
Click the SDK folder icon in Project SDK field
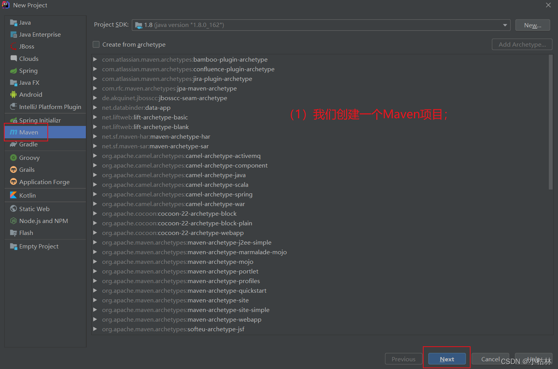tap(139, 25)
